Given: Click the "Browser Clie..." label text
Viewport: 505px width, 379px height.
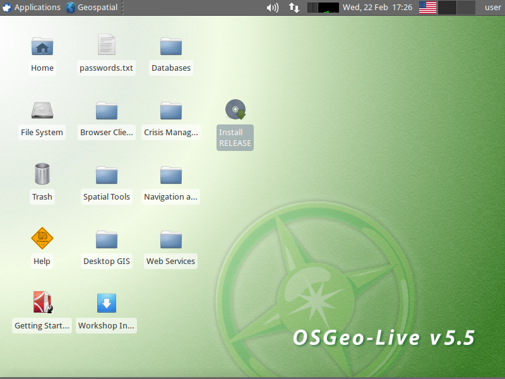Looking at the screenshot, I should point(107,133).
